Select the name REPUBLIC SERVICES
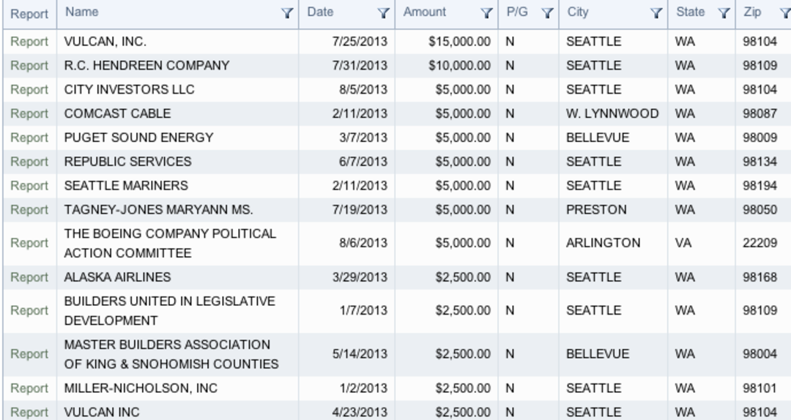The height and width of the screenshot is (420, 791). pos(127,162)
